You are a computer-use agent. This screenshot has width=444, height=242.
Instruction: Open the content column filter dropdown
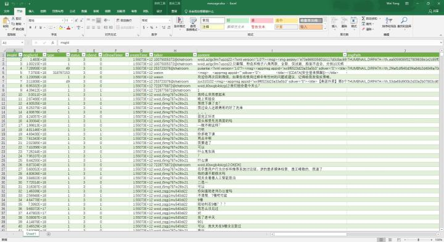(x=345, y=55)
